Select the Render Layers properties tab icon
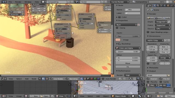 point(158,5)
